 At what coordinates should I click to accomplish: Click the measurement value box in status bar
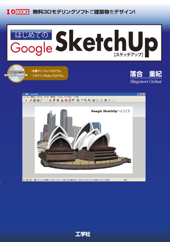point(136,180)
